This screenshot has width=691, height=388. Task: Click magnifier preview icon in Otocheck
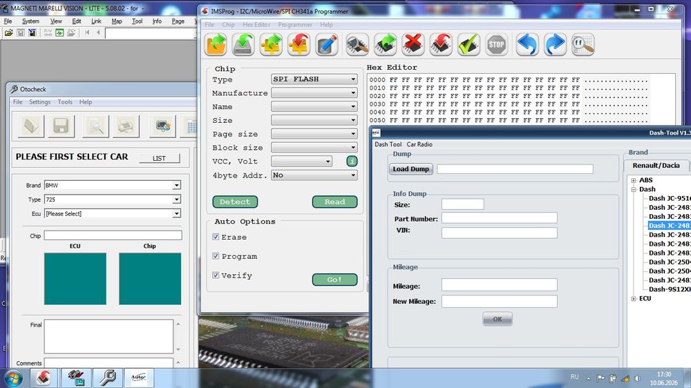pyautogui.click(x=95, y=126)
